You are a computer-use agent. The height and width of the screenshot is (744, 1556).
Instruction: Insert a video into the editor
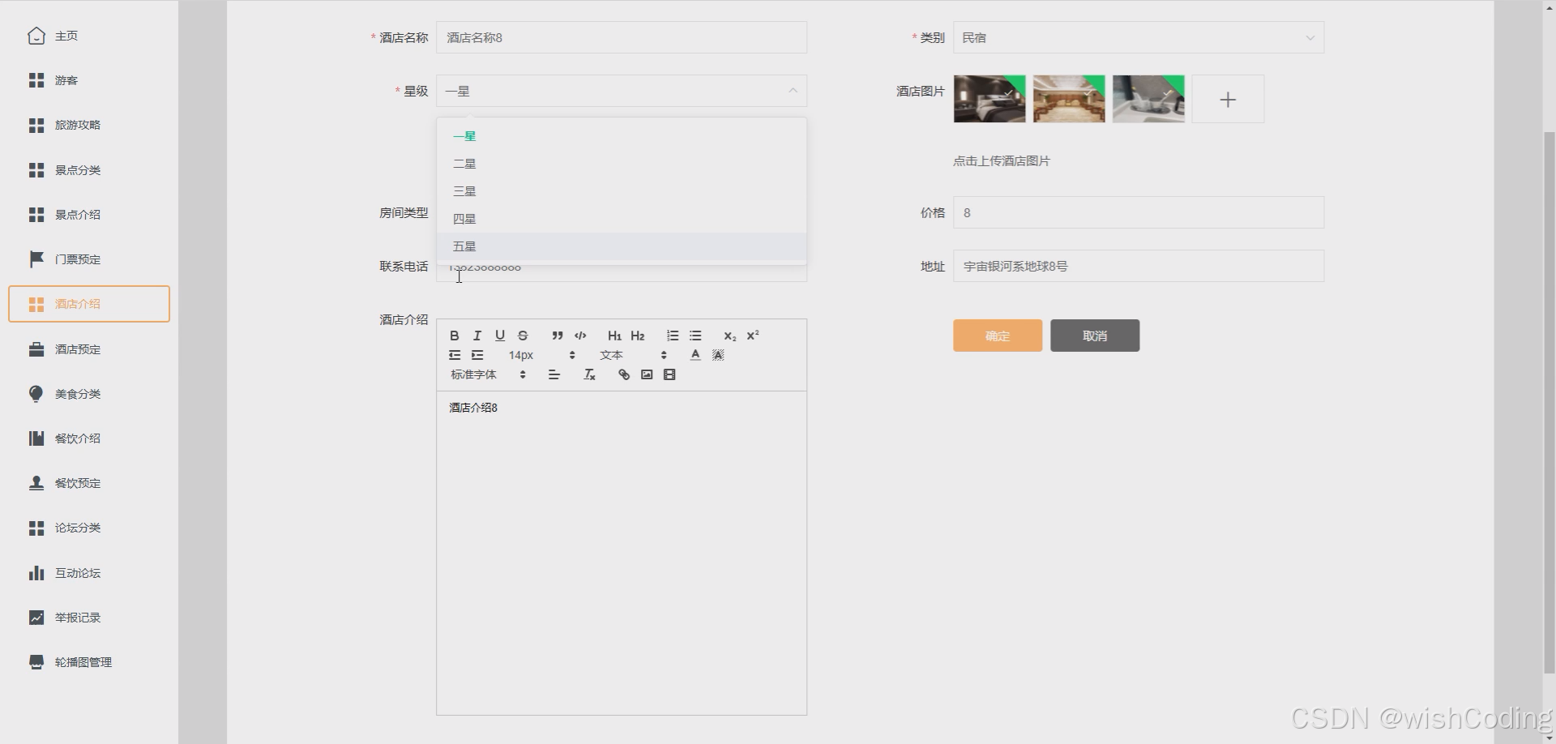pos(669,374)
